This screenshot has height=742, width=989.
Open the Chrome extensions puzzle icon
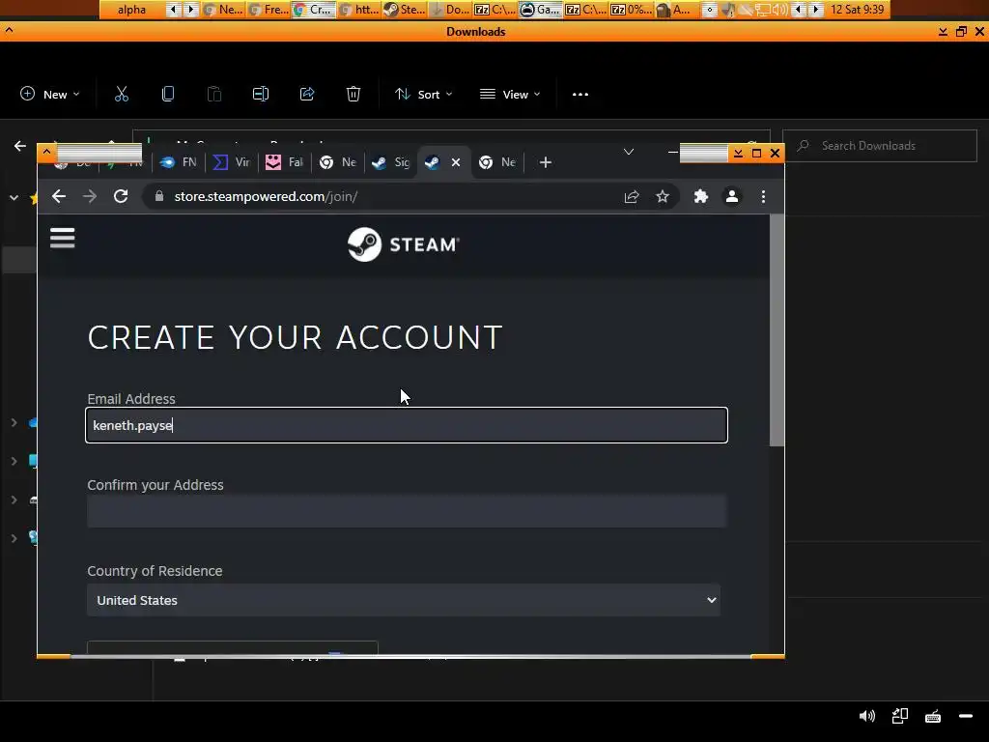click(701, 197)
